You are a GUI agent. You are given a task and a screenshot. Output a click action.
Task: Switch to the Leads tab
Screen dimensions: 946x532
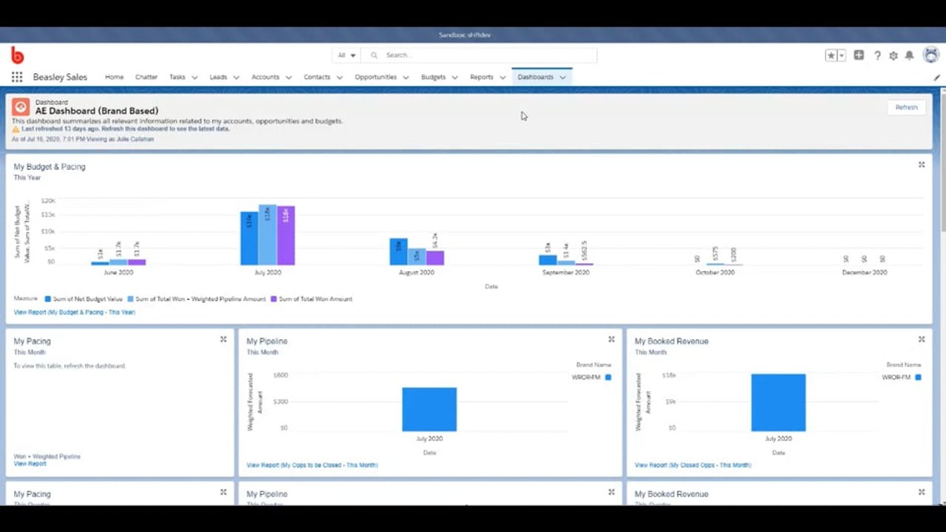tap(218, 77)
